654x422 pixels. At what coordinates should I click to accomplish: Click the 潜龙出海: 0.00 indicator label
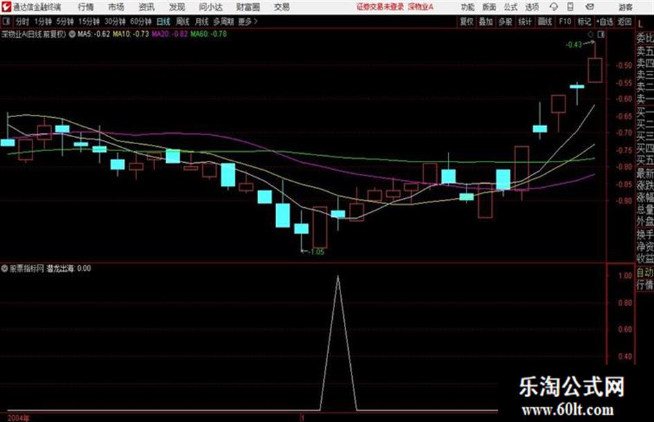point(69,268)
